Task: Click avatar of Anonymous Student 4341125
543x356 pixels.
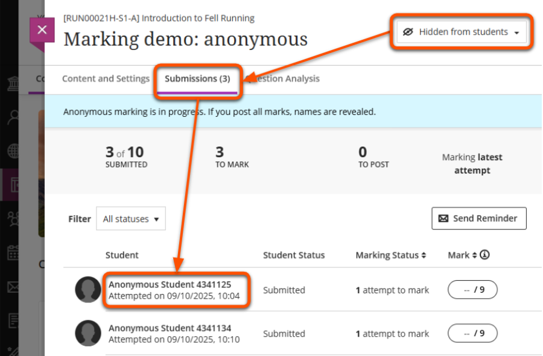Action: coord(88,290)
